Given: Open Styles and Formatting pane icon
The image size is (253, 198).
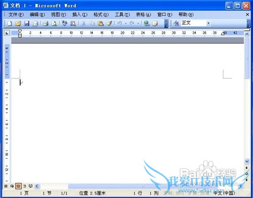Looking at the screenshot, I should [176, 23].
